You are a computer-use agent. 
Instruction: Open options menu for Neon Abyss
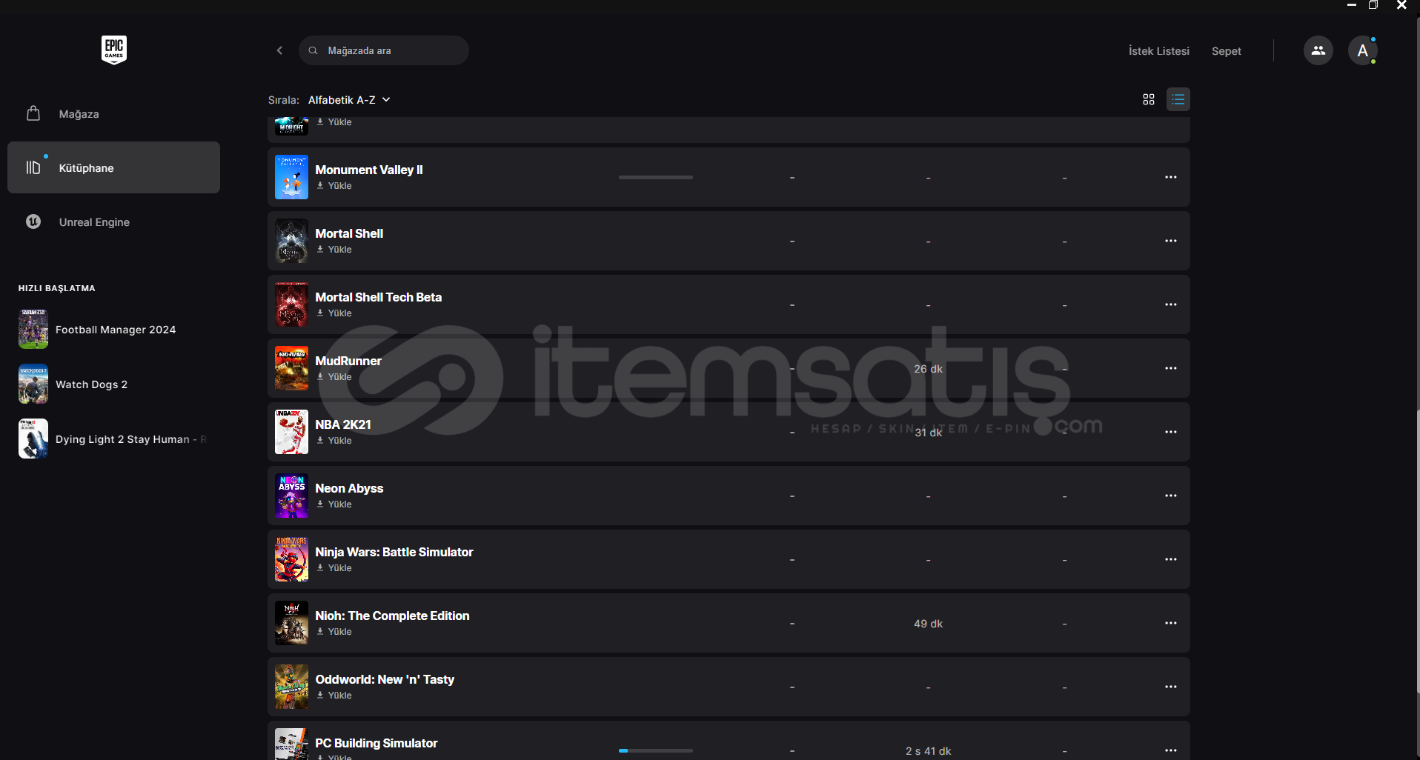click(x=1171, y=496)
